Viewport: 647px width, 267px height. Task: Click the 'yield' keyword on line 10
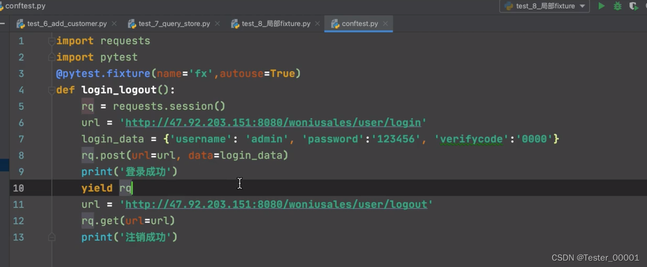click(x=97, y=188)
